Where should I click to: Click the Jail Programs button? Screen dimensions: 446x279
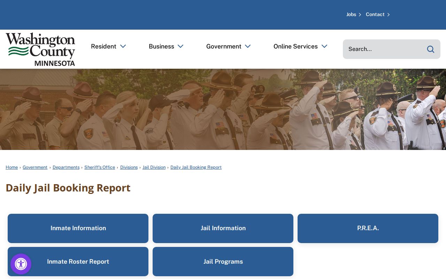(x=223, y=262)
